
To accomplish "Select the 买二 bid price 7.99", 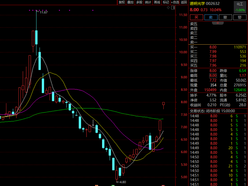I will tap(213, 52).
